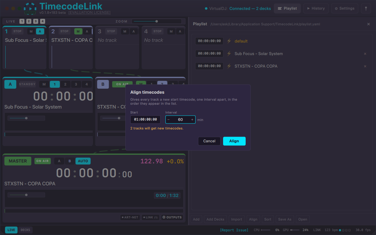Open the History panel
Image resolution: width=376 pixels, height=235 pixels.
pyautogui.click(x=316, y=8)
